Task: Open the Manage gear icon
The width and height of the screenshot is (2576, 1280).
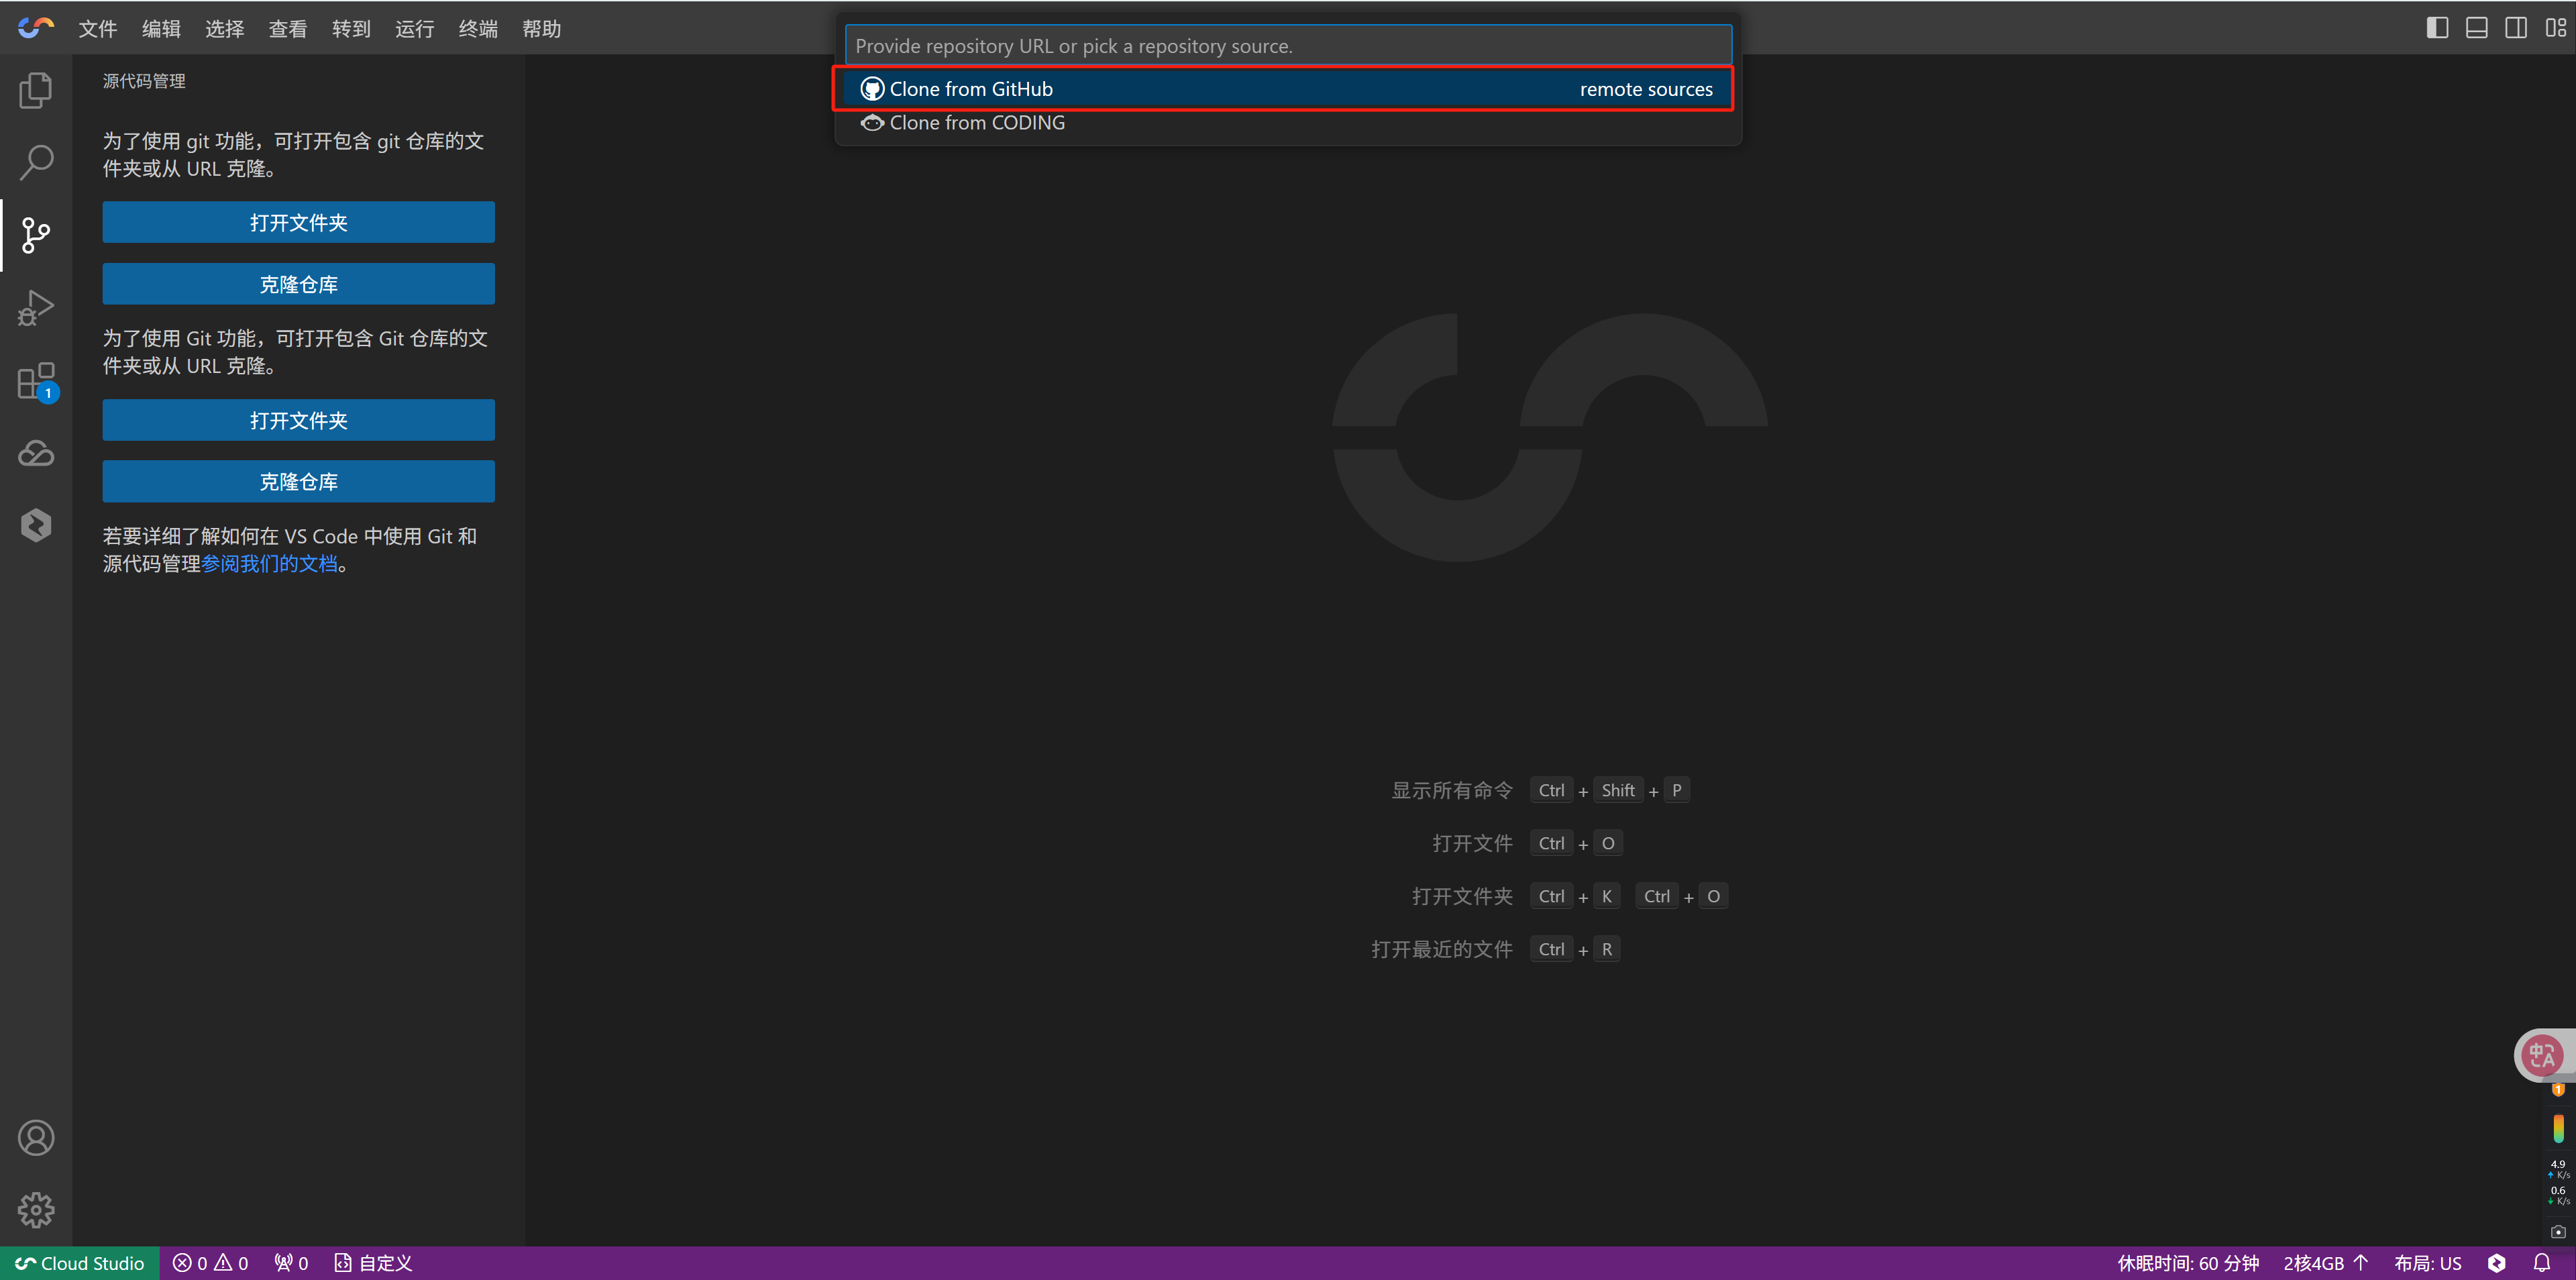Action: click(36, 1210)
